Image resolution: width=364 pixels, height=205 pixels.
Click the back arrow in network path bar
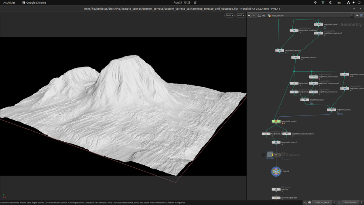(249, 15)
